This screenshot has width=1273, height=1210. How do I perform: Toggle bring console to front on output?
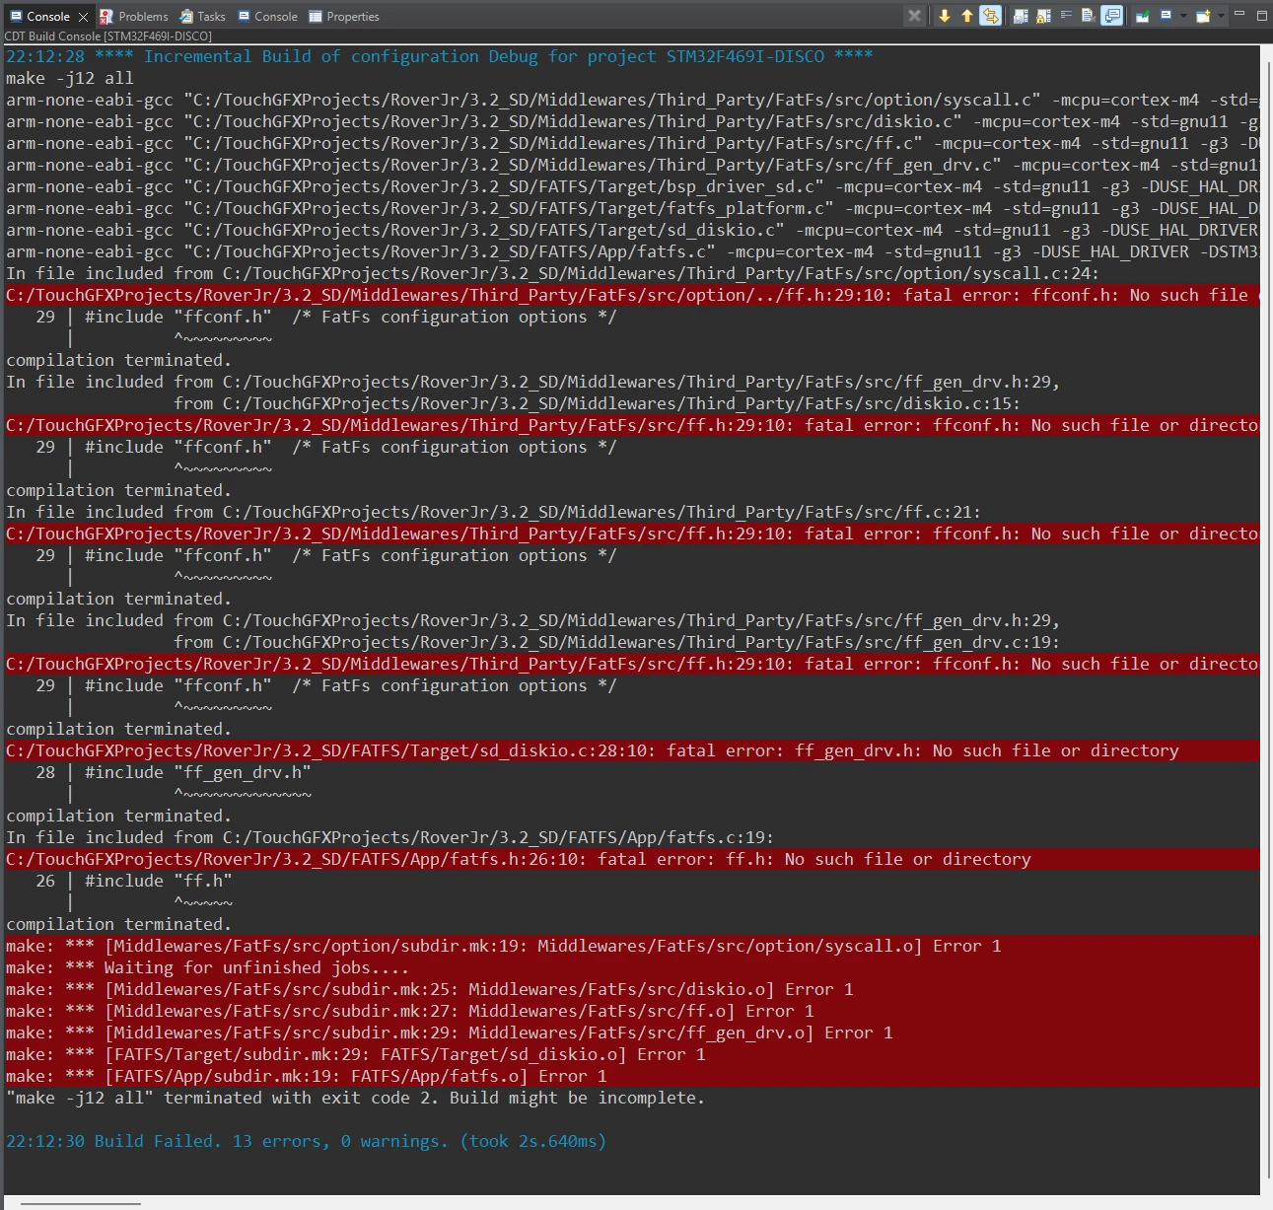pos(1111,16)
